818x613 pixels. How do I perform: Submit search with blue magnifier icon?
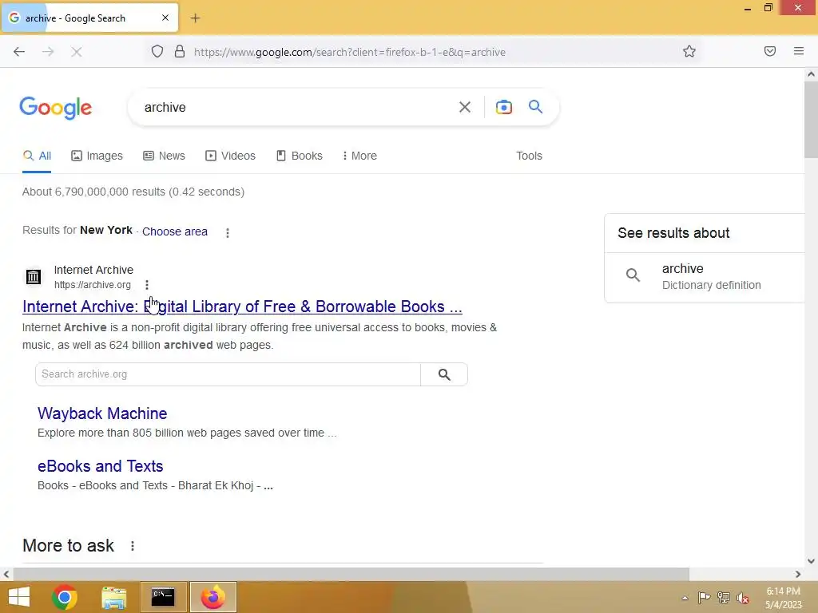(x=535, y=107)
